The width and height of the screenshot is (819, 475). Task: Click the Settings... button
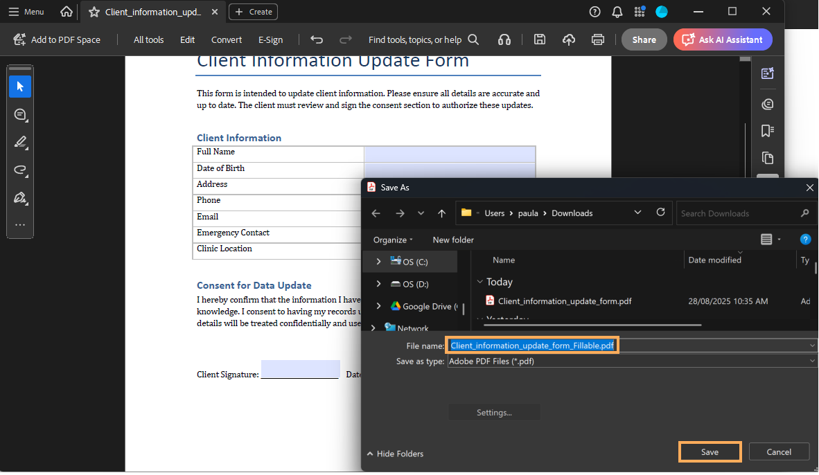[x=494, y=413]
